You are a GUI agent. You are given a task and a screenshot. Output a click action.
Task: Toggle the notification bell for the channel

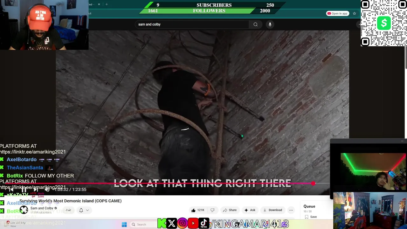(x=81, y=210)
